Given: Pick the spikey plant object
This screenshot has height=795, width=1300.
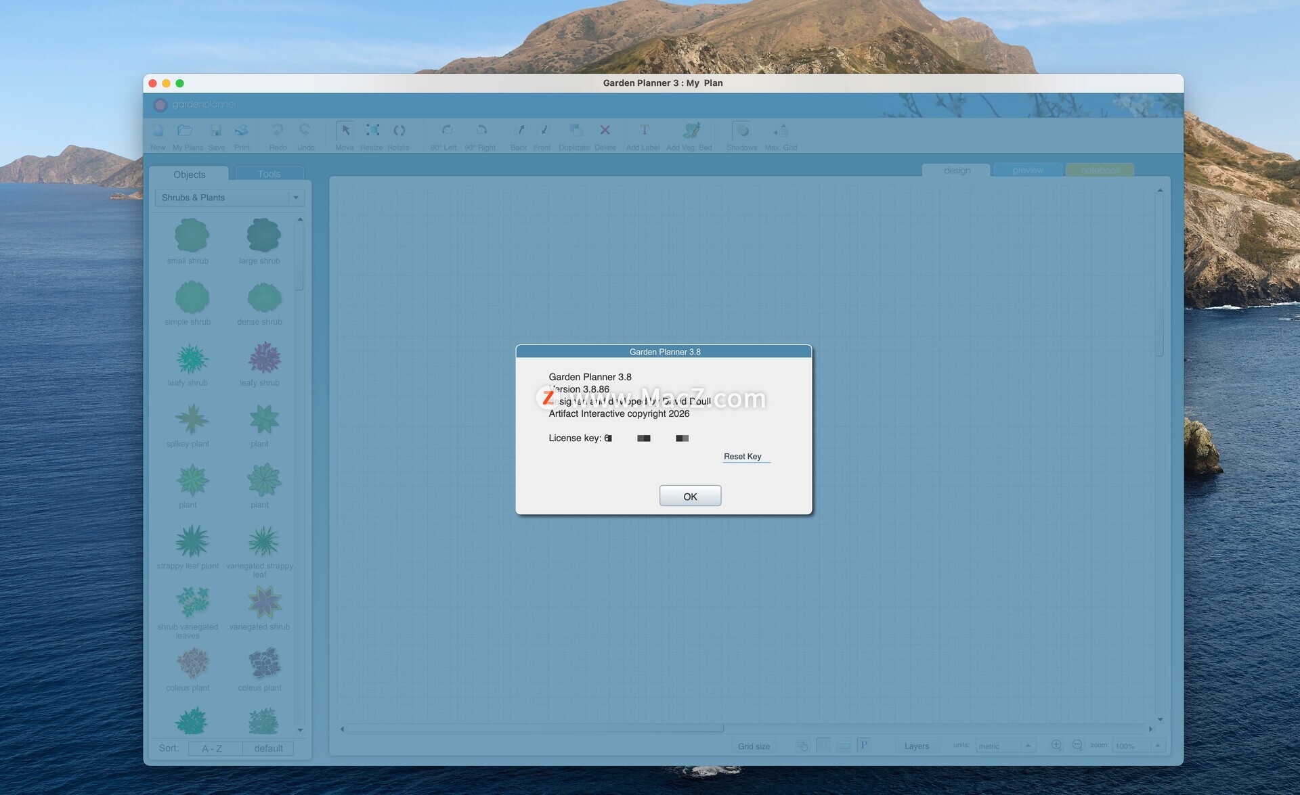Looking at the screenshot, I should 192,419.
